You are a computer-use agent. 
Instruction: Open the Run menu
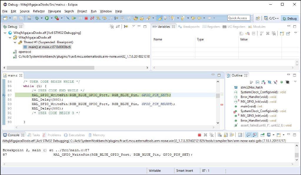coord(94,11)
